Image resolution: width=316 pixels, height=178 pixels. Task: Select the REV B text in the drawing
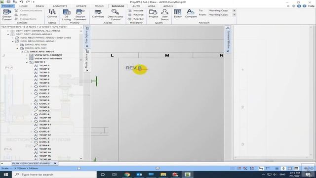click(133, 68)
